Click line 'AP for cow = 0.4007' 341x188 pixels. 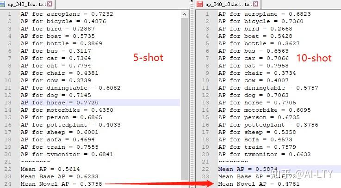click(254, 80)
